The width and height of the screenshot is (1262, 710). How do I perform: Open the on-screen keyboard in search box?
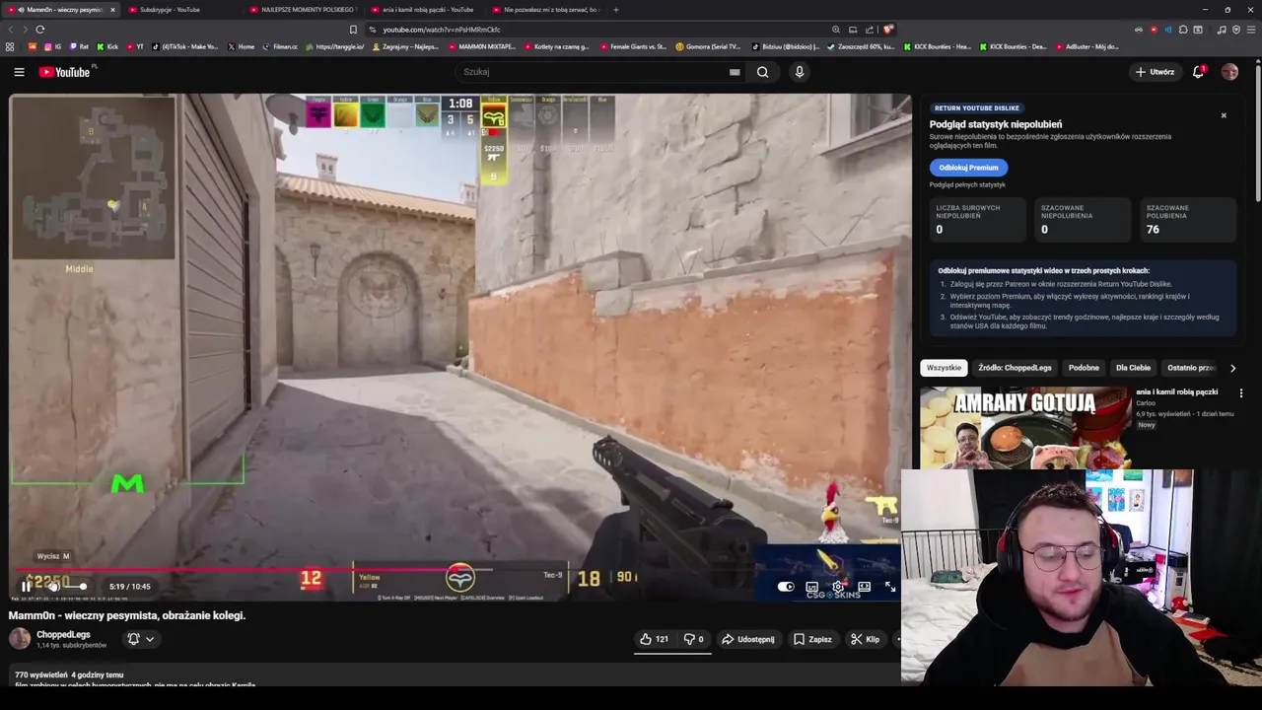click(x=735, y=72)
